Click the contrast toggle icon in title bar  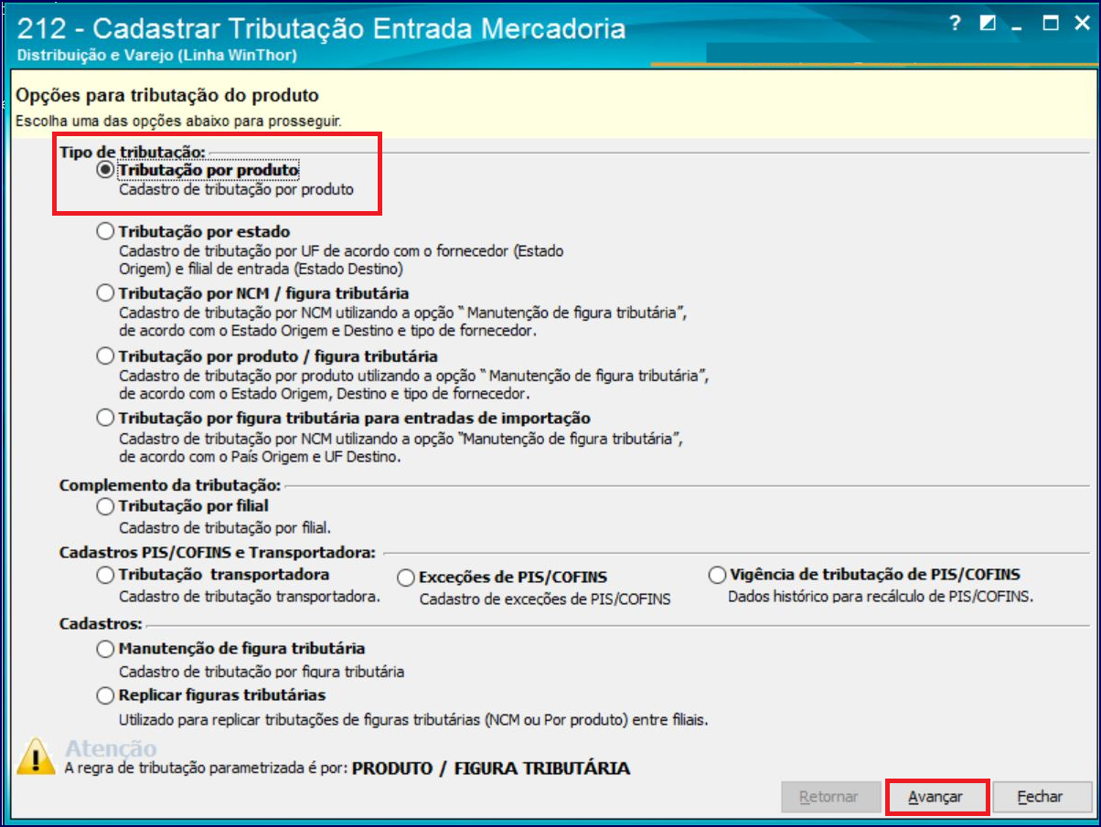[987, 24]
